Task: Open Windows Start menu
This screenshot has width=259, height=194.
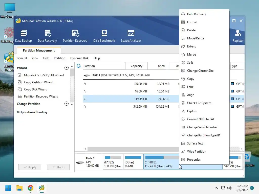Action: pos(8,188)
